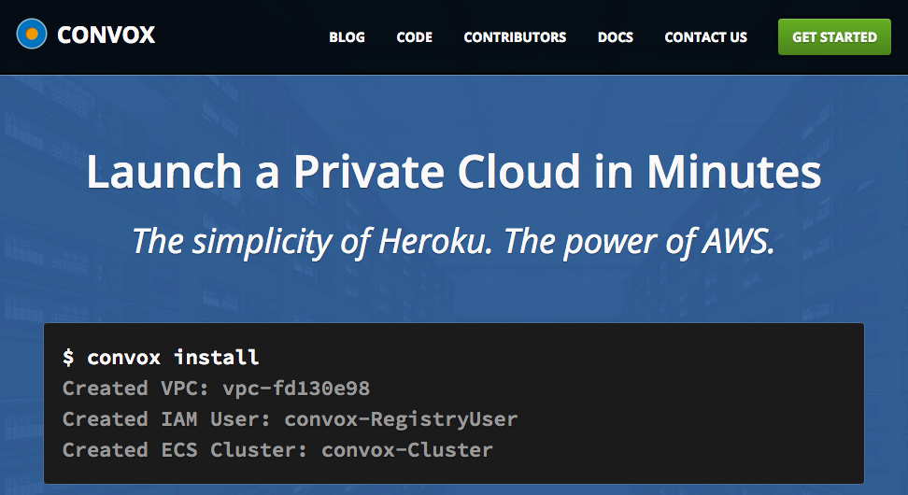Open the CONTRIBUTORS page

pos(515,37)
